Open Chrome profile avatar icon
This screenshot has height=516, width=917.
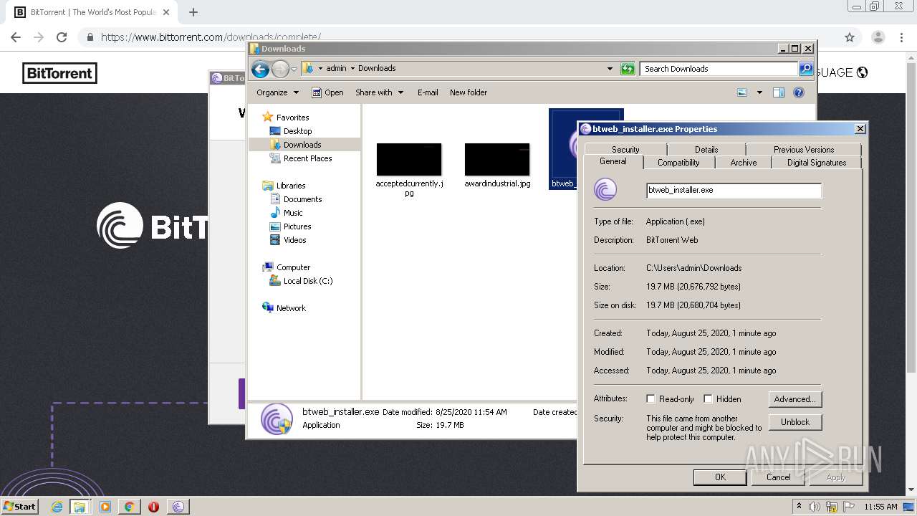coord(878,37)
